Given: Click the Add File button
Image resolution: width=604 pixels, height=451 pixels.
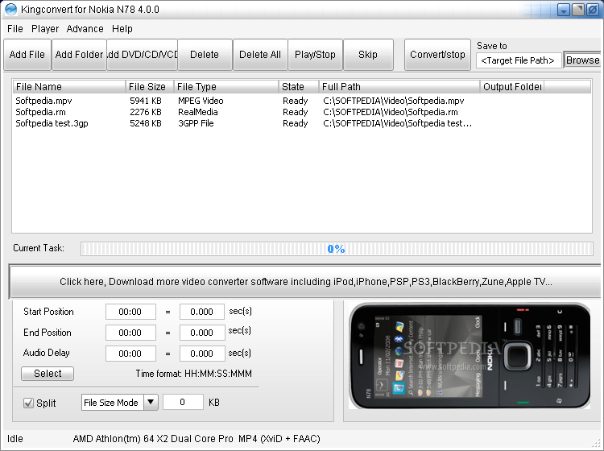Looking at the screenshot, I should 27,55.
